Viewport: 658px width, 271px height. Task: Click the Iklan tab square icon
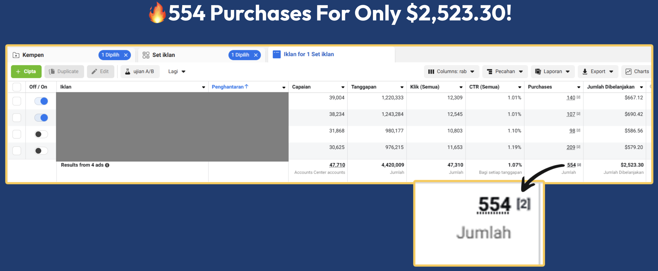(276, 54)
